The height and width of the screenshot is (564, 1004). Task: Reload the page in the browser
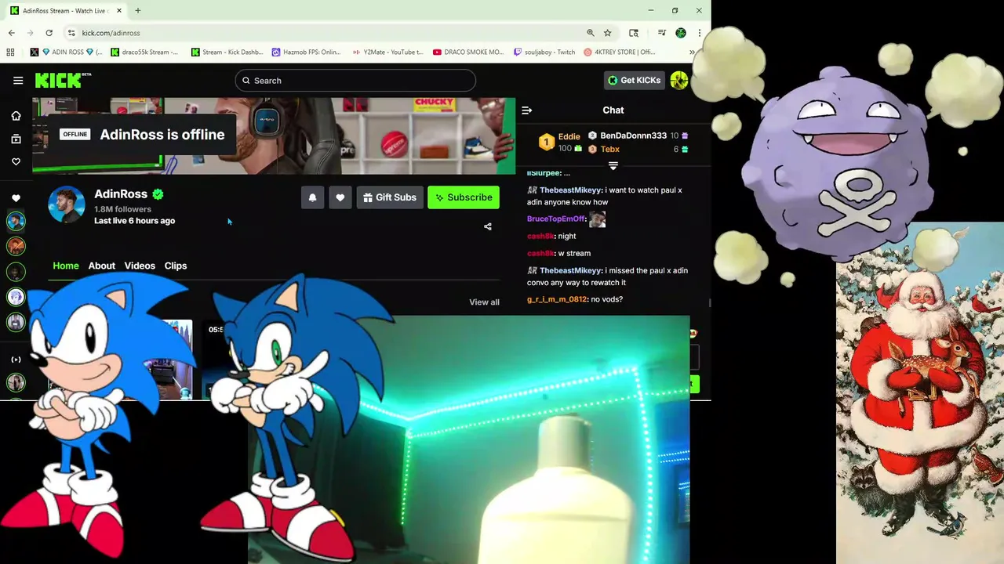point(49,33)
